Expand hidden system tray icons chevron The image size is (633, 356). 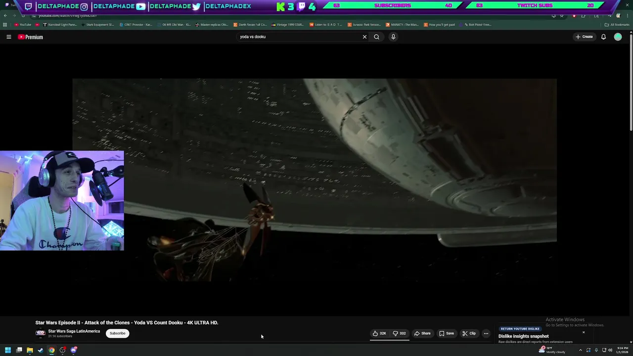coord(581,351)
